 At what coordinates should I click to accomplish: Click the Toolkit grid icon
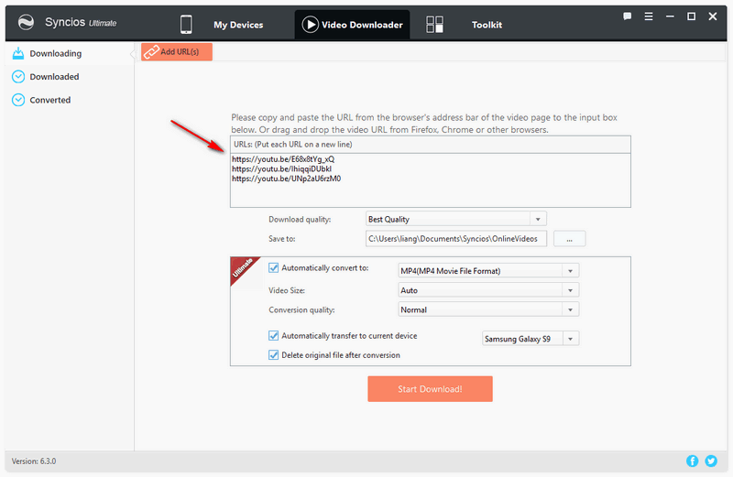434,25
